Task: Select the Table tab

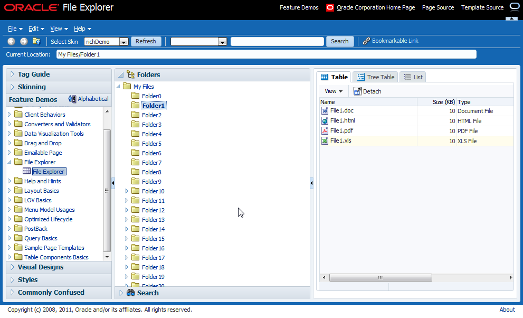Action: [x=334, y=77]
